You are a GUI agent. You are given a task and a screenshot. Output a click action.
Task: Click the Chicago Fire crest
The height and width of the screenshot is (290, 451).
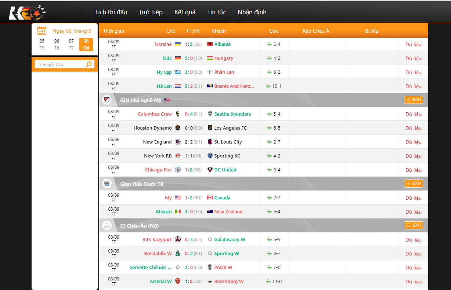click(x=178, y=170)
